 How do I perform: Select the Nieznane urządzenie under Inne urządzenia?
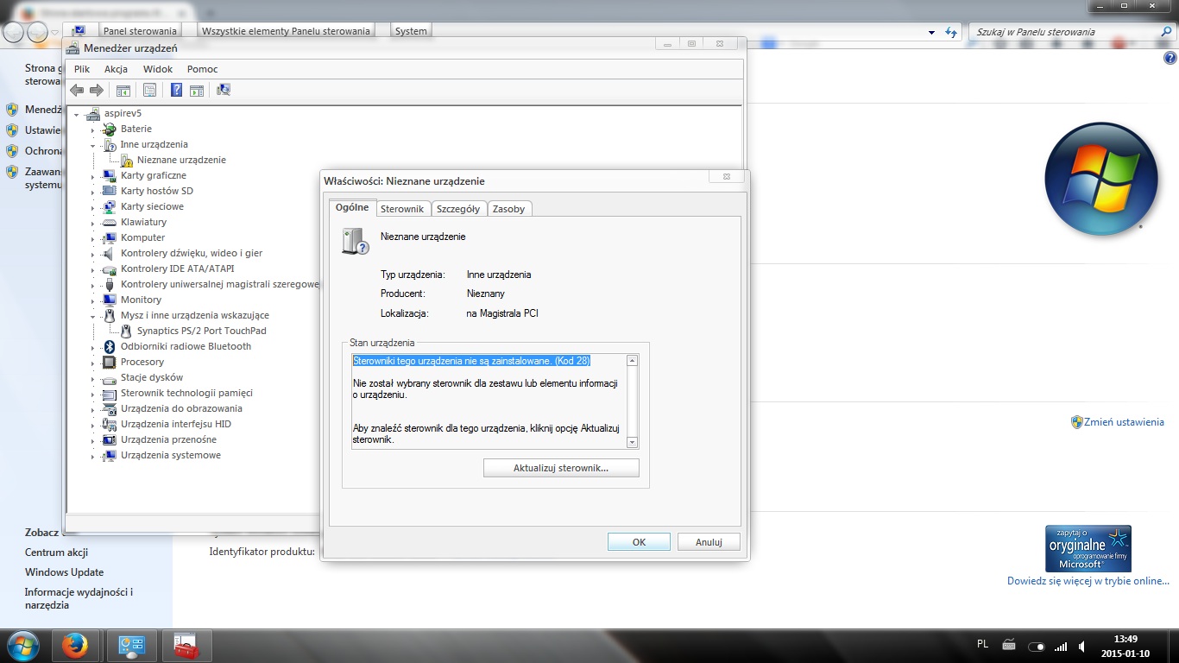pos(183,160)
